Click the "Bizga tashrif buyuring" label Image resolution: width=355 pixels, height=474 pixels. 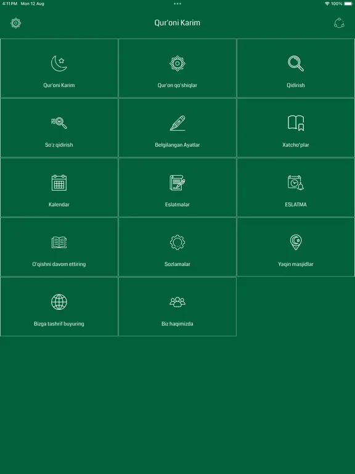(59, 324)
